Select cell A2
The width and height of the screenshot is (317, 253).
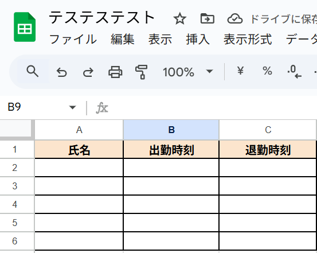point(79,168)
